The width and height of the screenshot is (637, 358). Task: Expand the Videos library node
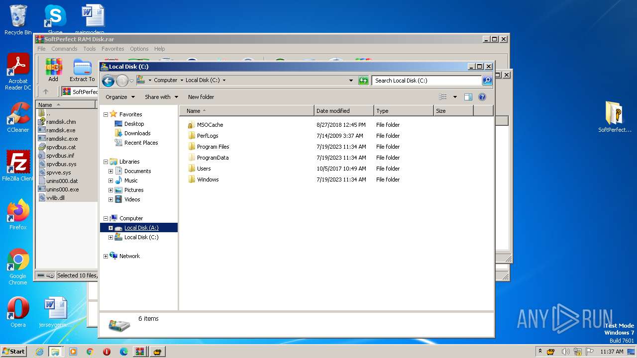tap(110, 199)
